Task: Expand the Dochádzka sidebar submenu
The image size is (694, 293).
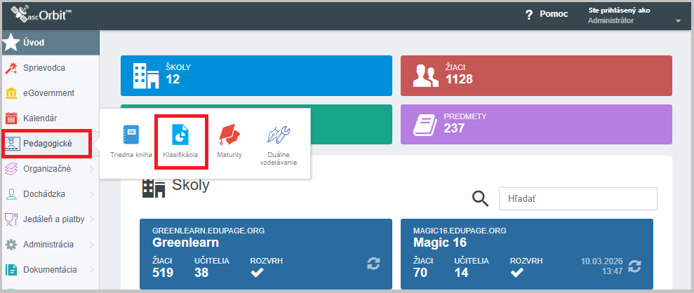Action: coord(91,194)
